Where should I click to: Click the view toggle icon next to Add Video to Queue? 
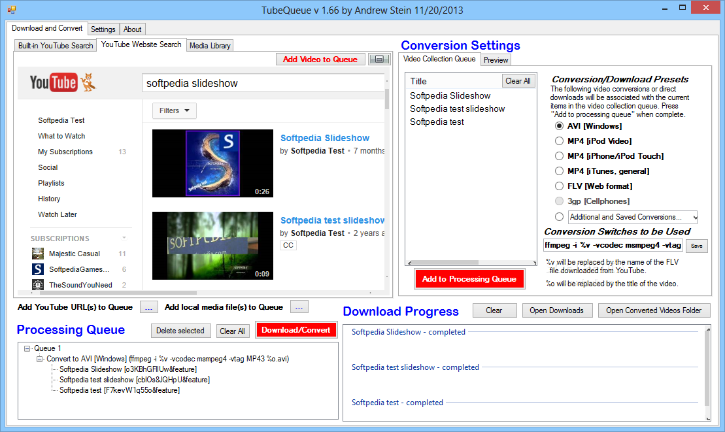coord(379,59)
